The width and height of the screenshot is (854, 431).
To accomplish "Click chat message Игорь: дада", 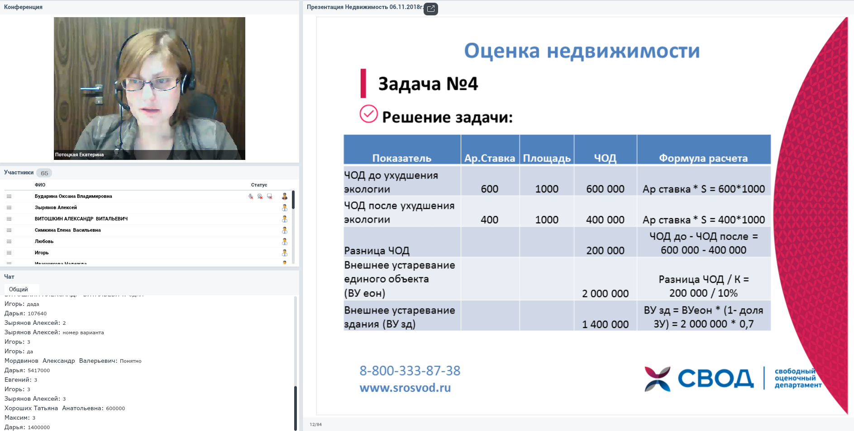I will pos(22,304).
